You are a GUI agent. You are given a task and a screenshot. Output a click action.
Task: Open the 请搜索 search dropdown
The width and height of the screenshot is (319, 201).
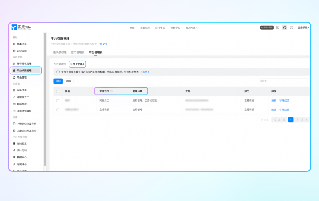click(284, 81)
